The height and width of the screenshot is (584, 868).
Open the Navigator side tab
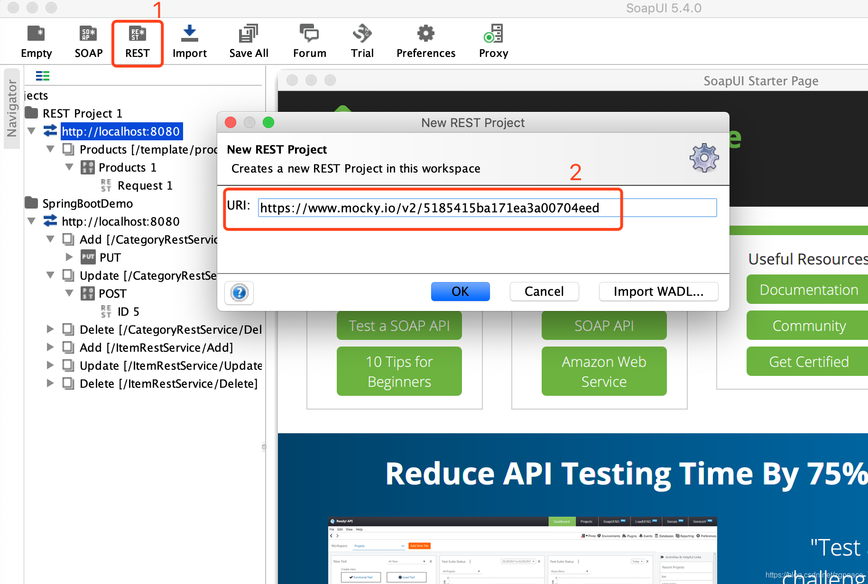tap(12, 109)
